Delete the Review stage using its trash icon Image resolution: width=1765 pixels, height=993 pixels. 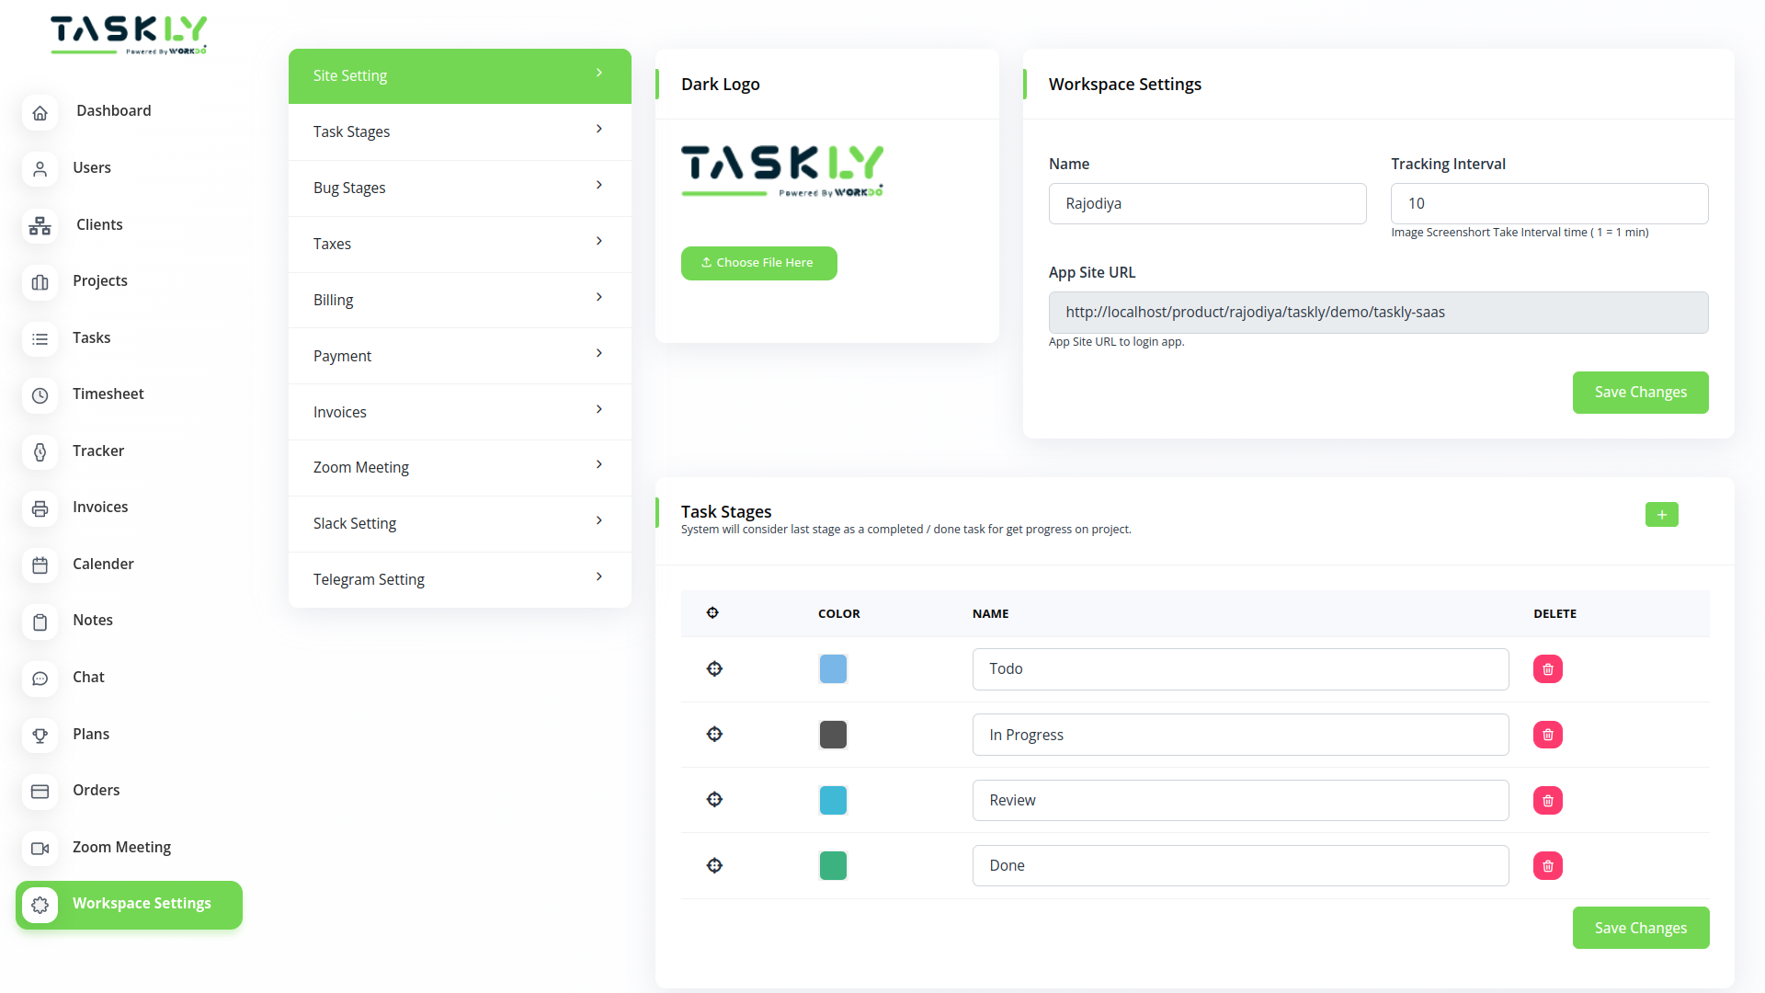point(1547,800)
